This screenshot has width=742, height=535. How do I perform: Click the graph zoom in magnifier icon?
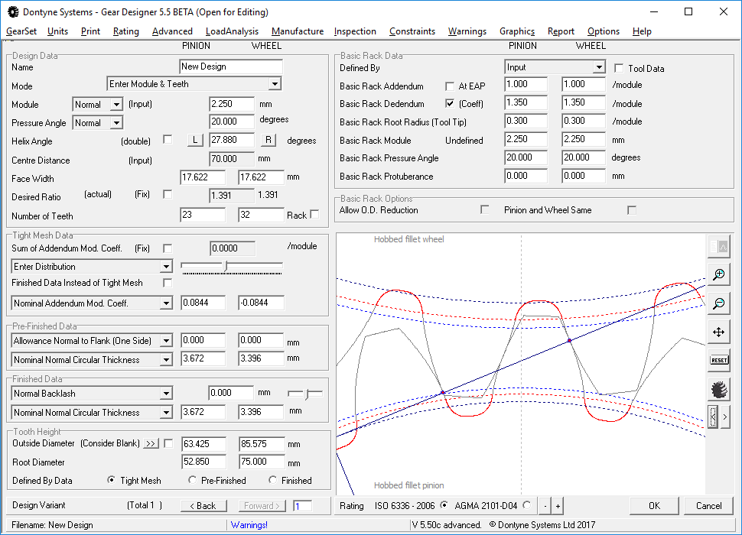click(718, 274)
